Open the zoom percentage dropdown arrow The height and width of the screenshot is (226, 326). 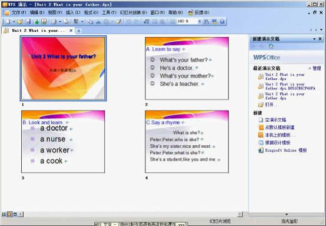(x=199, y=21)
